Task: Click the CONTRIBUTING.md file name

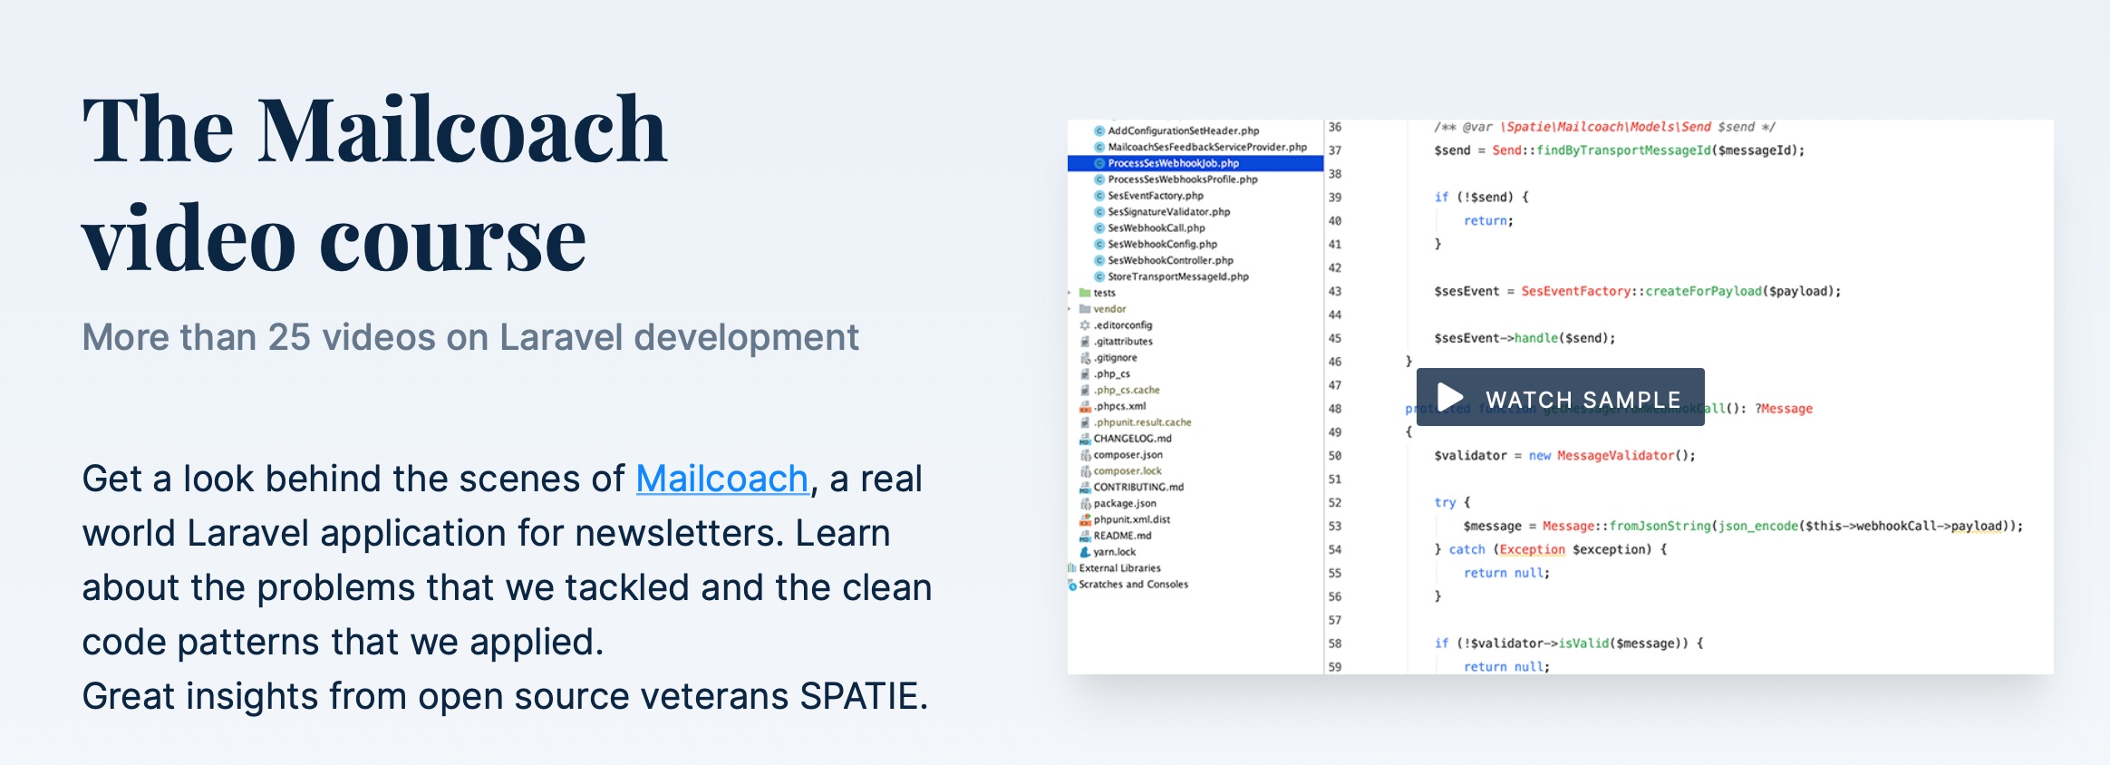Action: (1138, 488)
